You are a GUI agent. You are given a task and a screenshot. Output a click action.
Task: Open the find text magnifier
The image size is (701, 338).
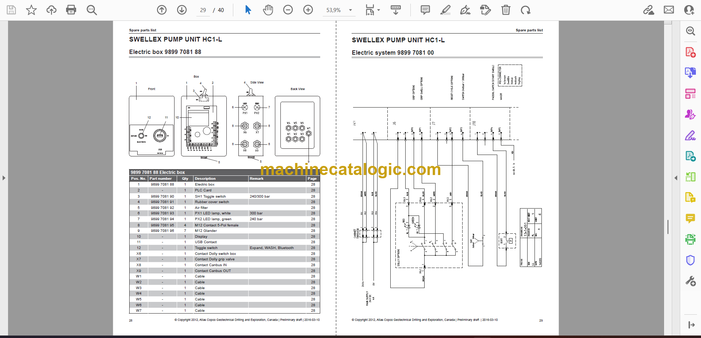coord(92,10)
